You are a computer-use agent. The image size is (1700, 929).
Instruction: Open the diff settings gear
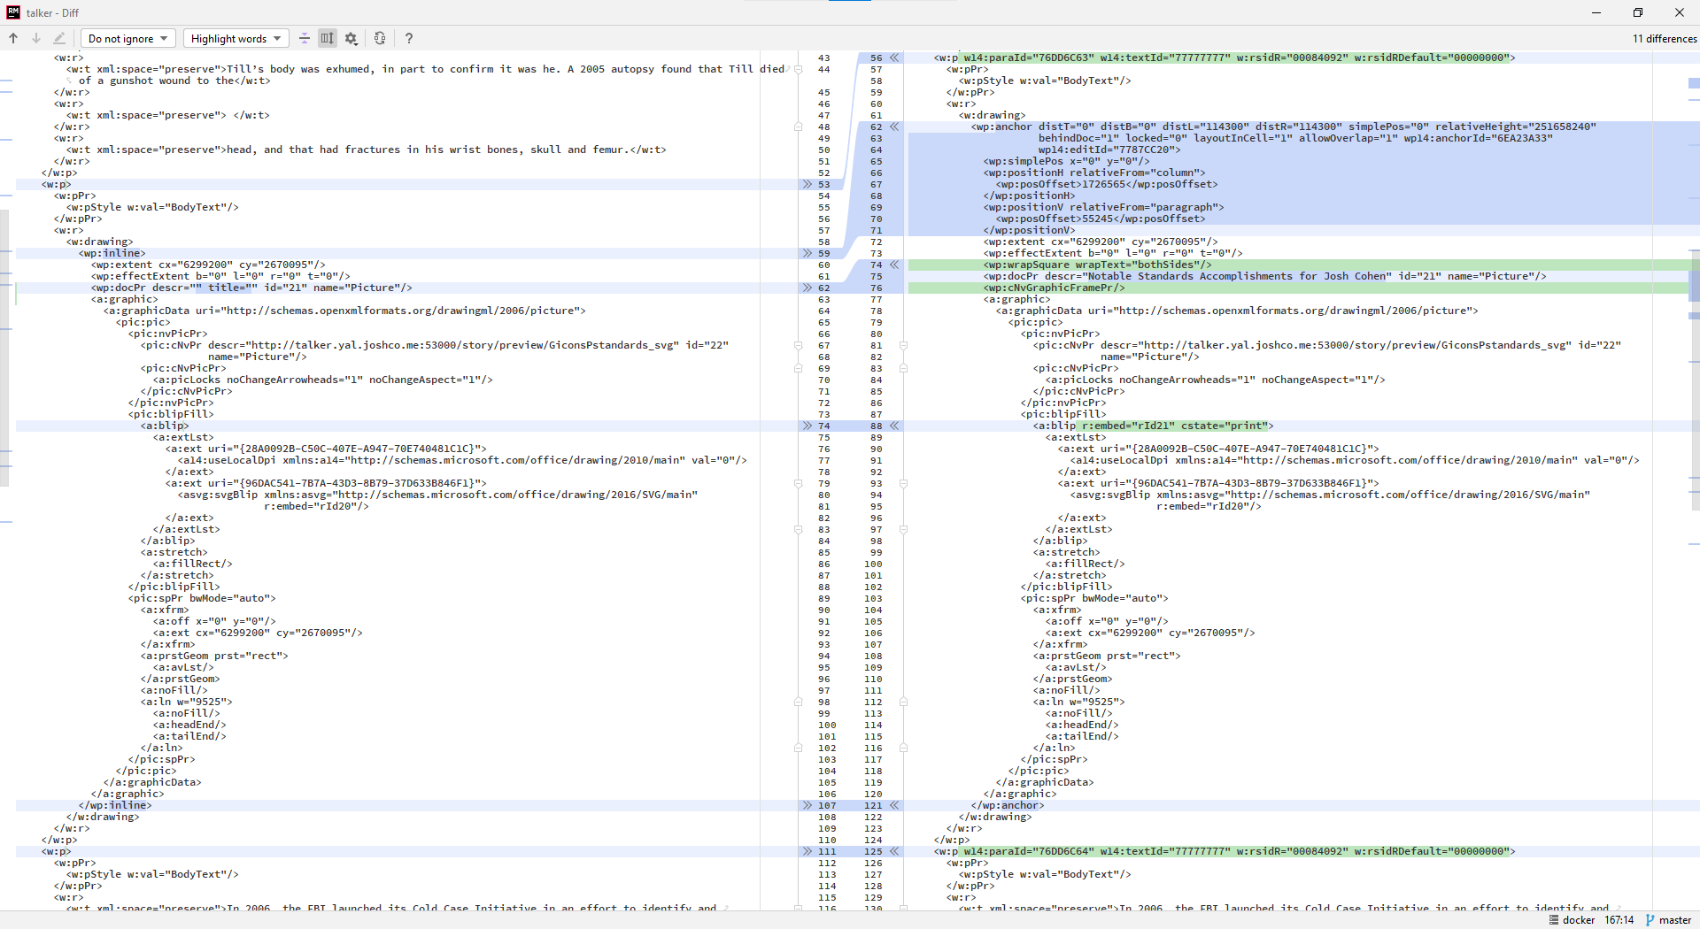click(x=349, y=38)
